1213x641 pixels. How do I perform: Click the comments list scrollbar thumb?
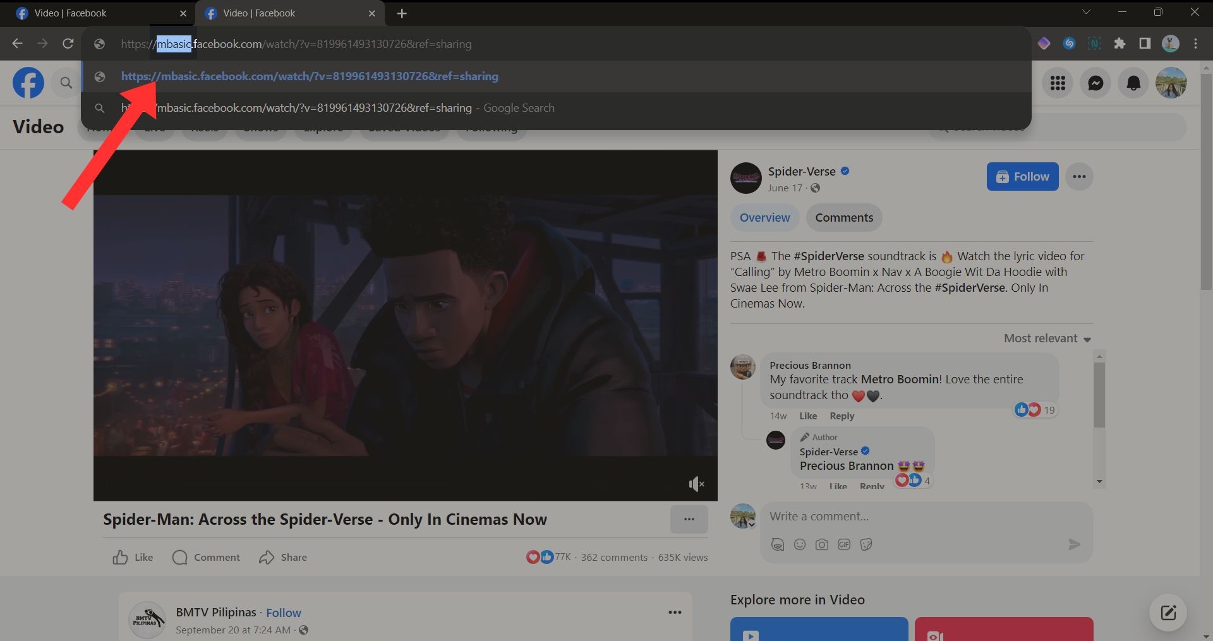(x=1099, y=395)
